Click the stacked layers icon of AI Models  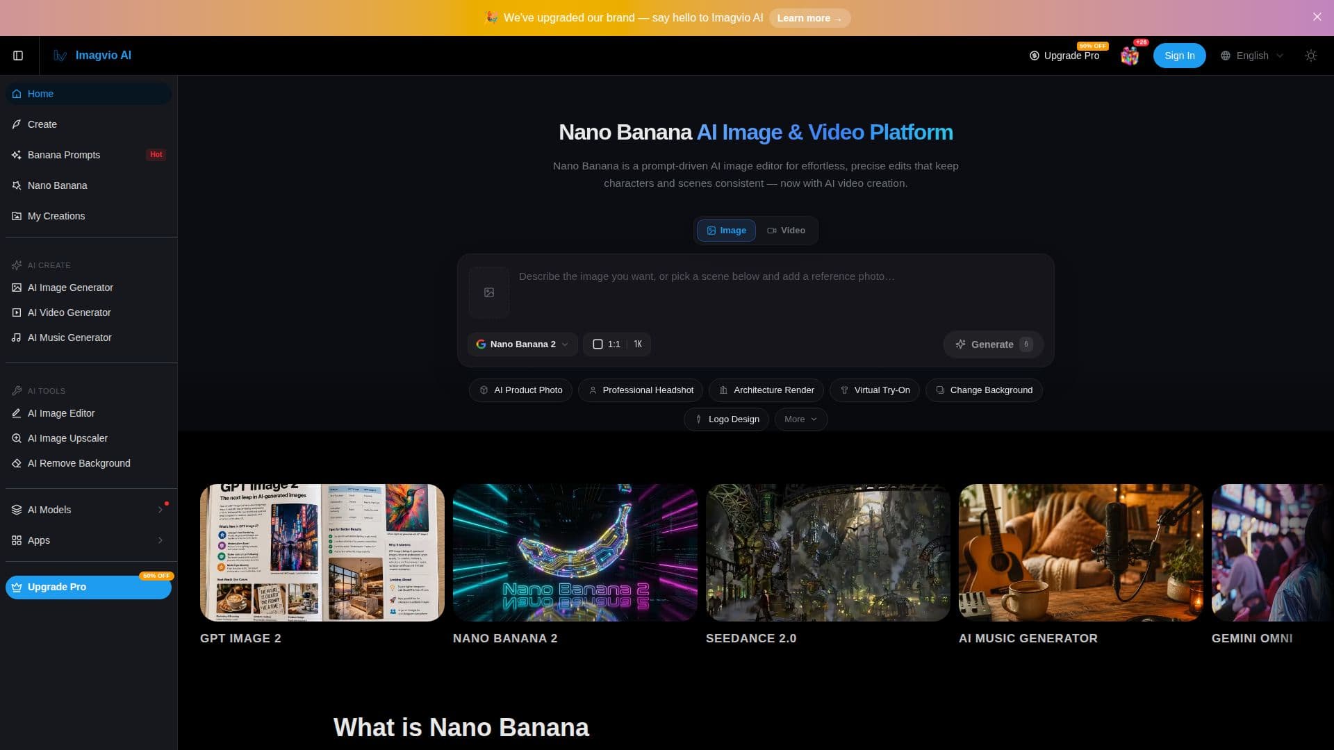coord(17,510)
